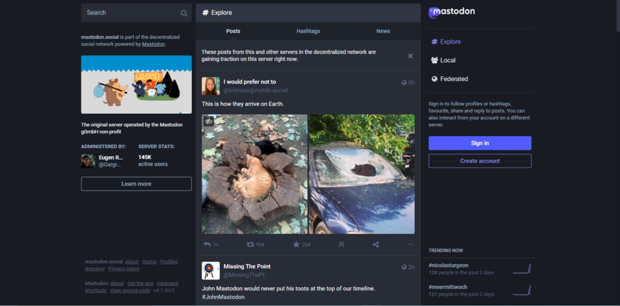This screenshot has height=306, width=620.
Task: Open the About link for mastodon.social
Action: coord(131,262)
